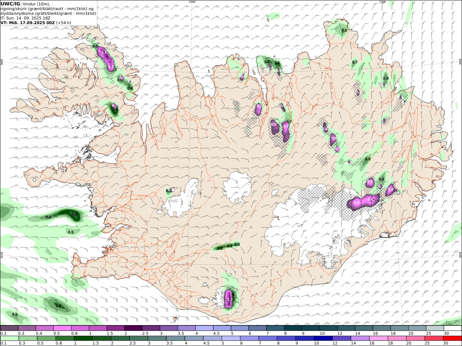
Task: Pick the white 30+ swatch in upper legend row
Action: [453, 328]
